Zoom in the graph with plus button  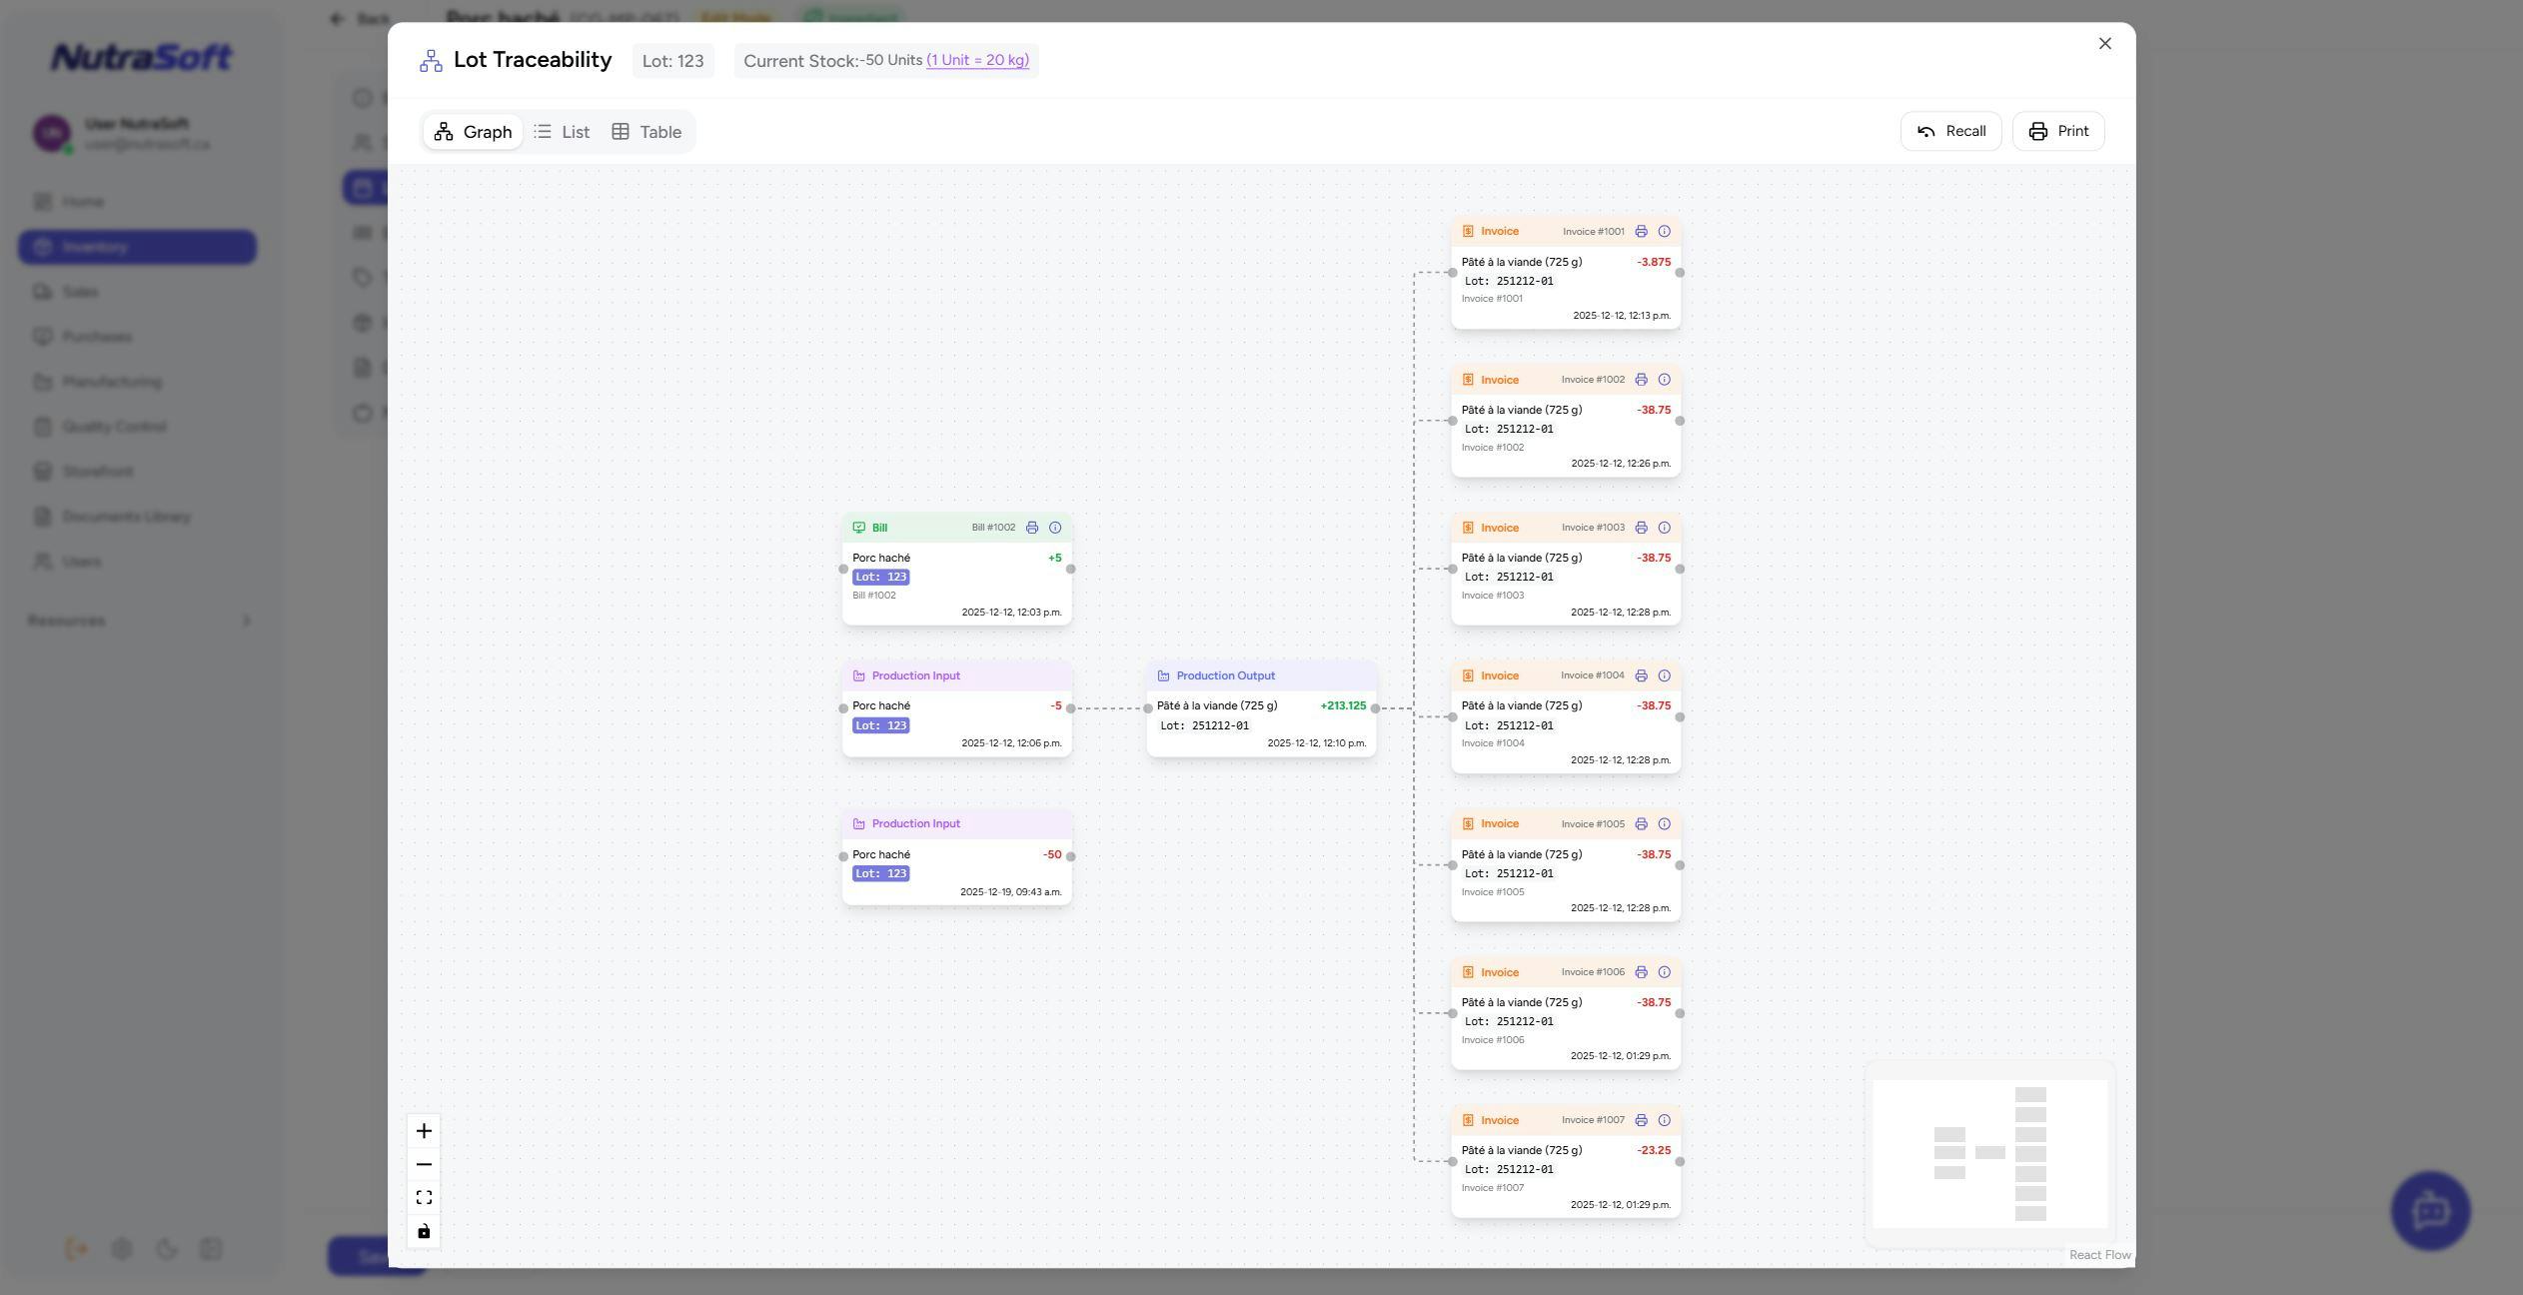pos(424,1131)
